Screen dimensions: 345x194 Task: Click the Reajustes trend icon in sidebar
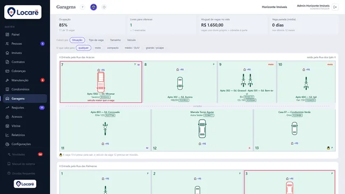pyautogui.click(x=7, y=108)
